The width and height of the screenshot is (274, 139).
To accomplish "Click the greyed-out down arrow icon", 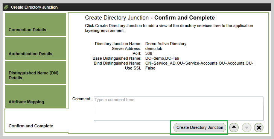I will (247, 127).
